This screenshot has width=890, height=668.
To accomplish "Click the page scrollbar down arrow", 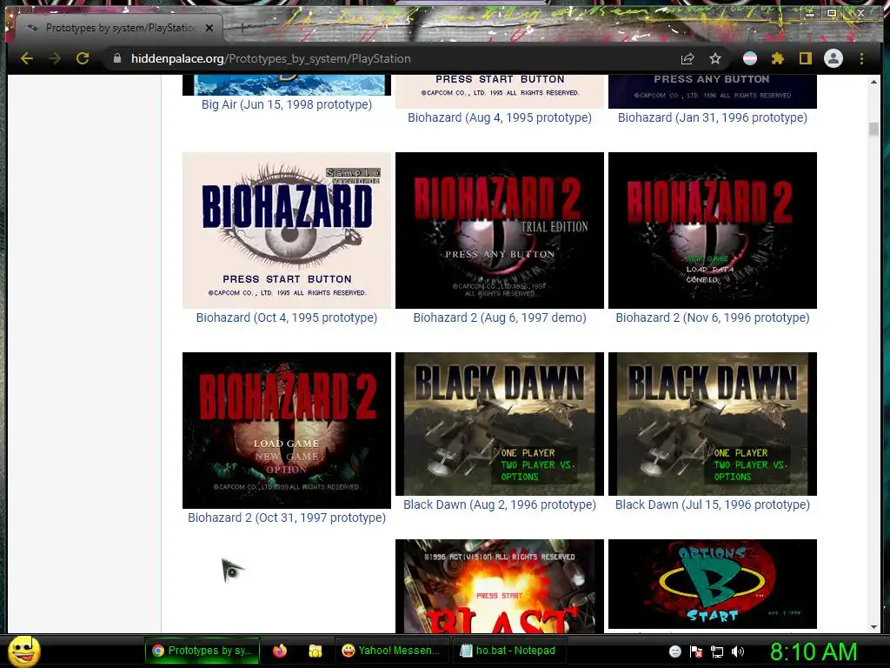I will point(873,626).
